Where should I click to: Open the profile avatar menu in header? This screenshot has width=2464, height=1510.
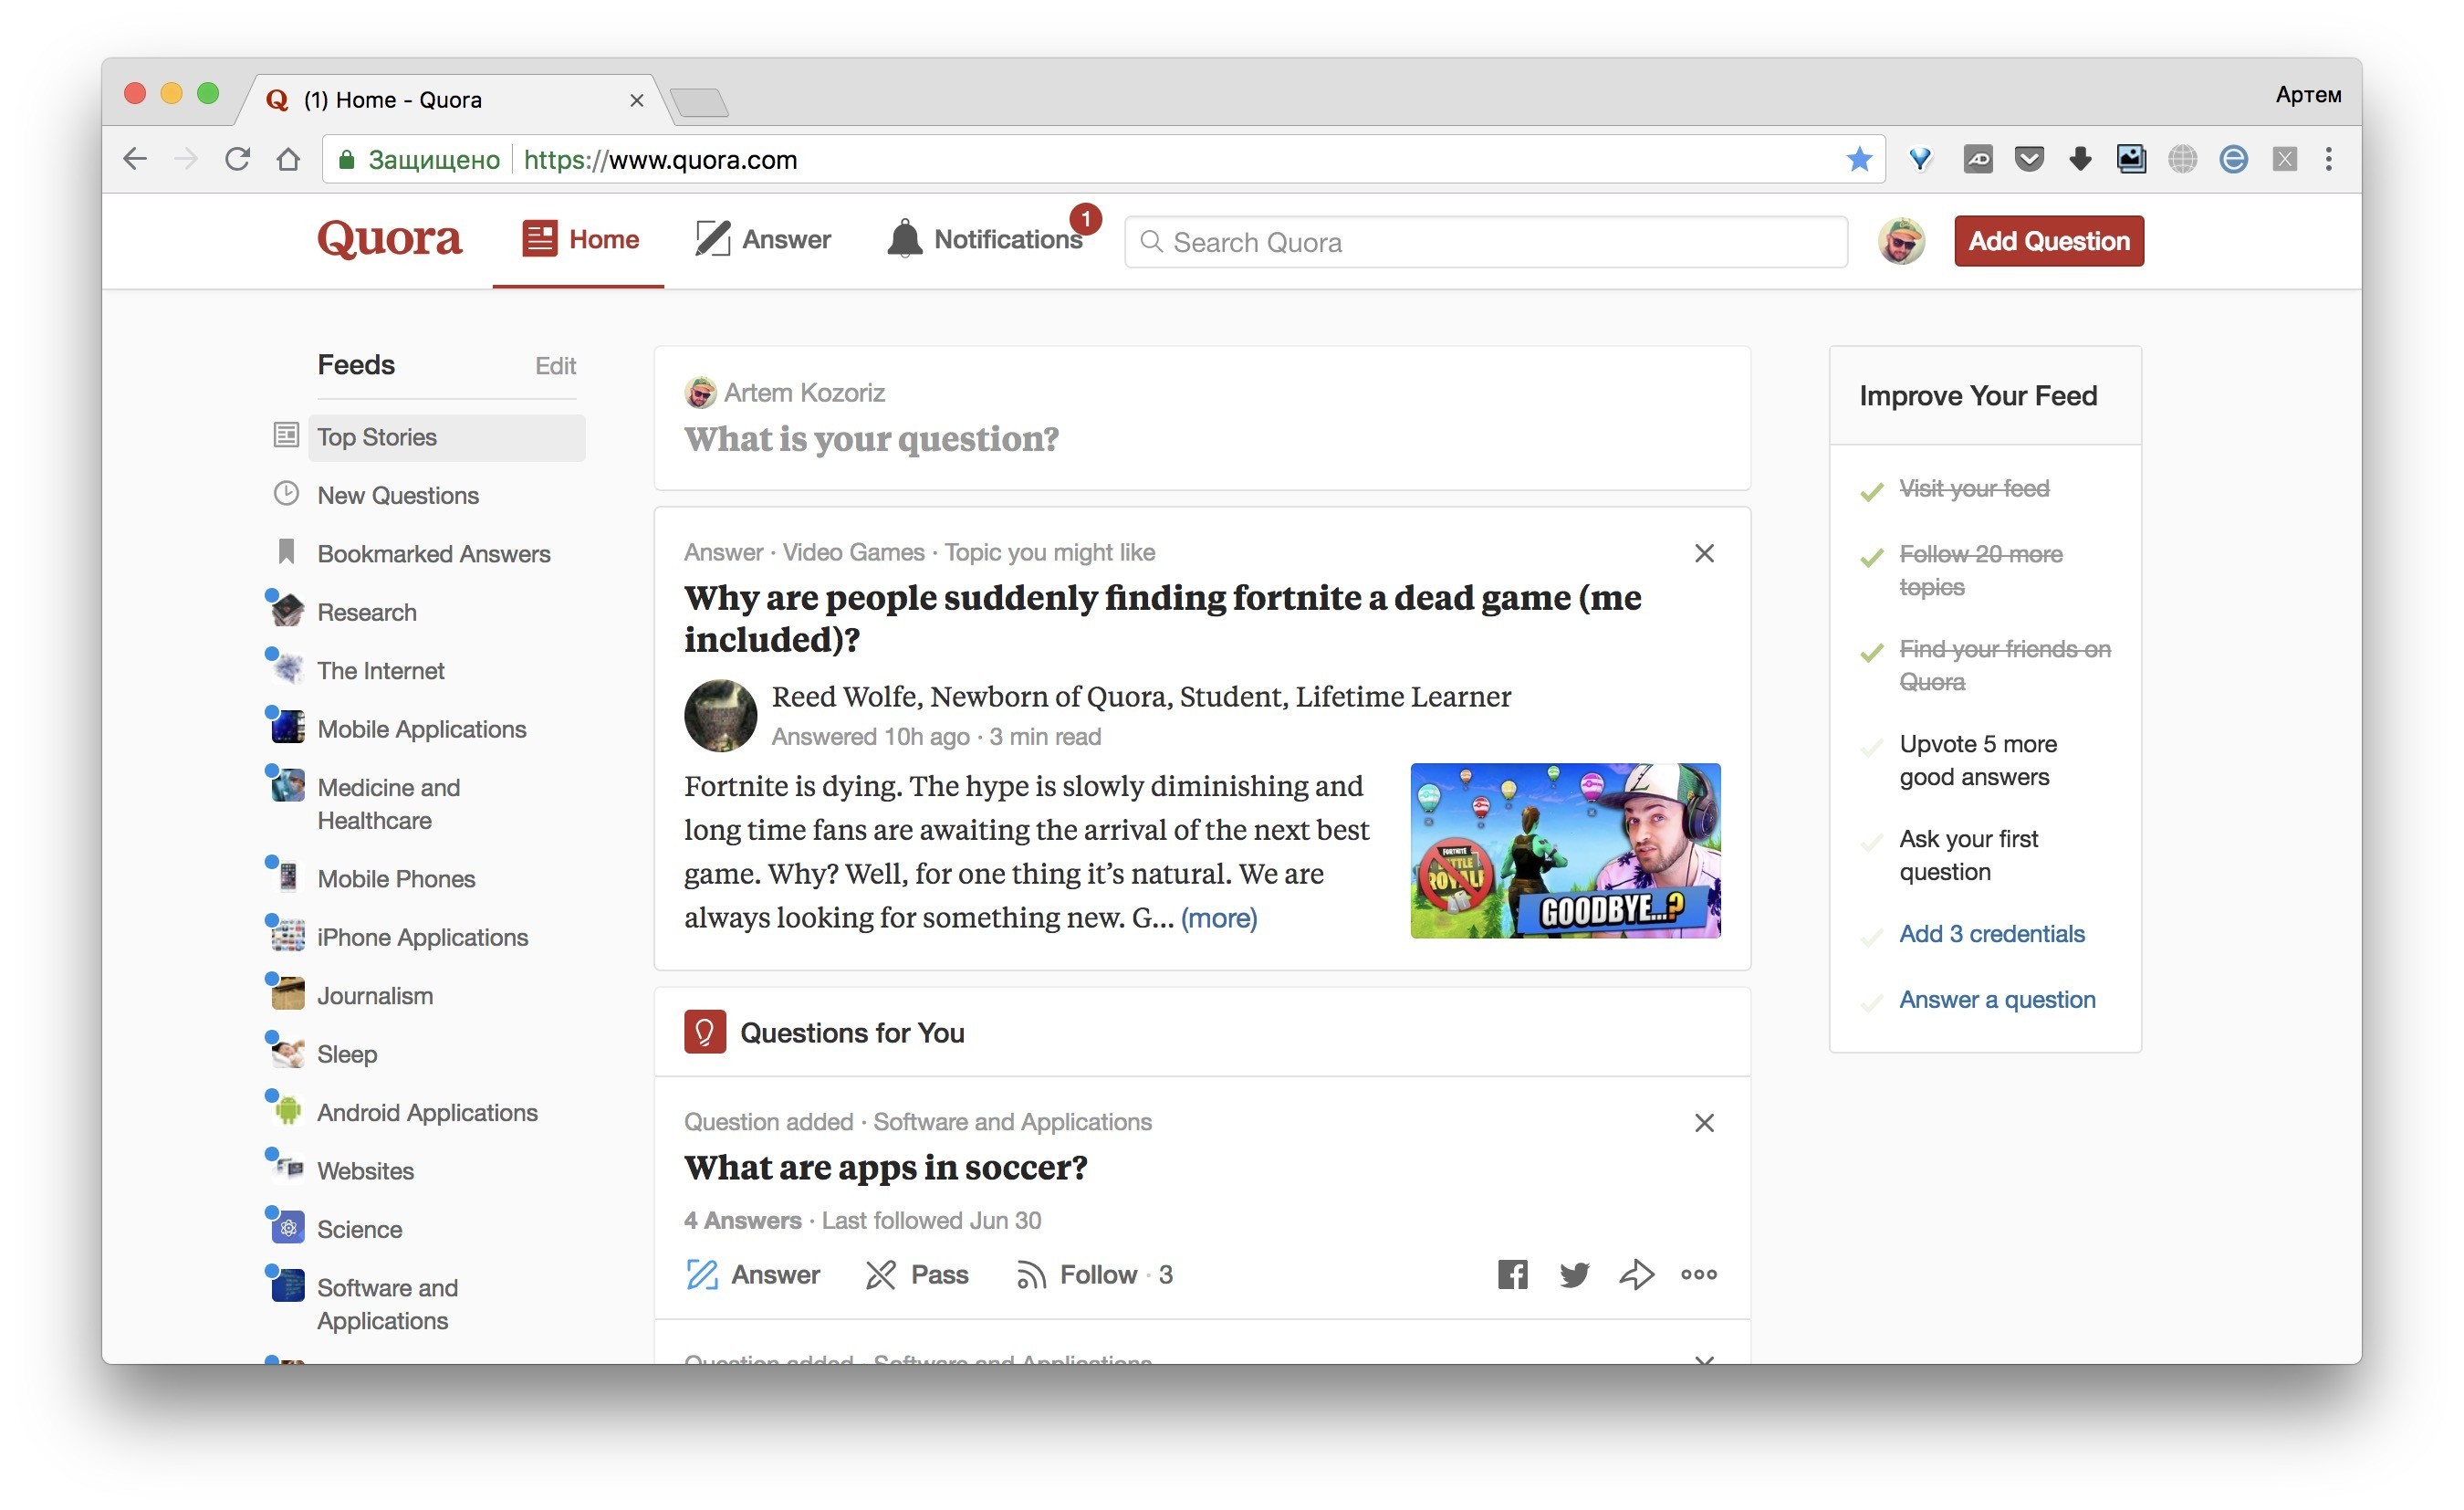[x=1901, y=241]
